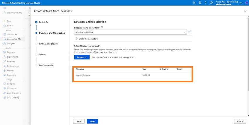Click the Back button
The height and width of the screenshot is (125, 249).
coord(79,121)
